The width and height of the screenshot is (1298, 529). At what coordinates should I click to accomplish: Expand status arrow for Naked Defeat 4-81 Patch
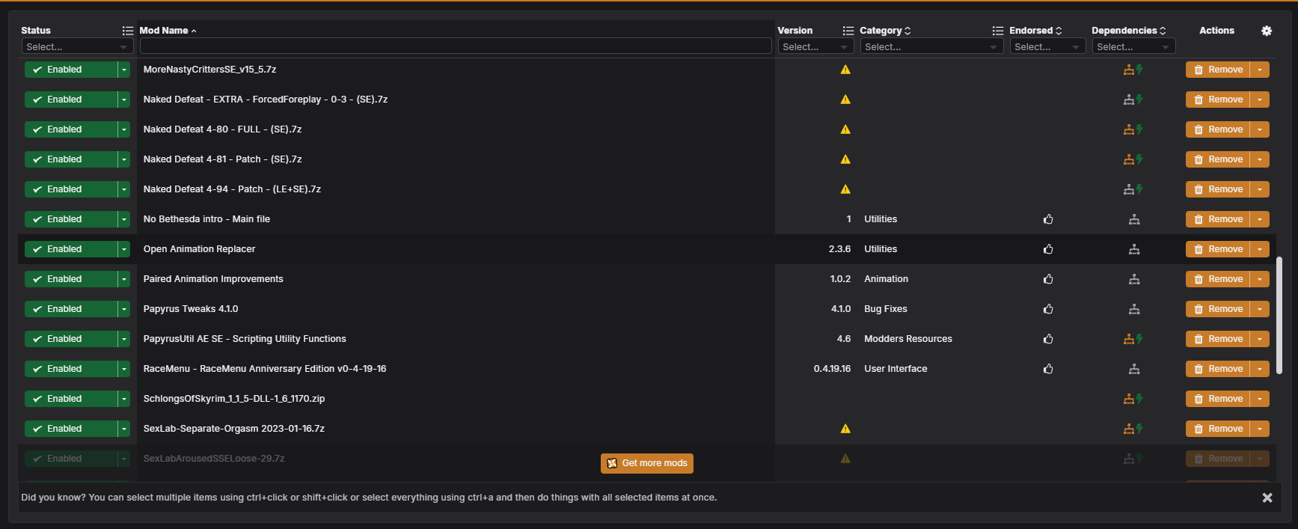124,159
